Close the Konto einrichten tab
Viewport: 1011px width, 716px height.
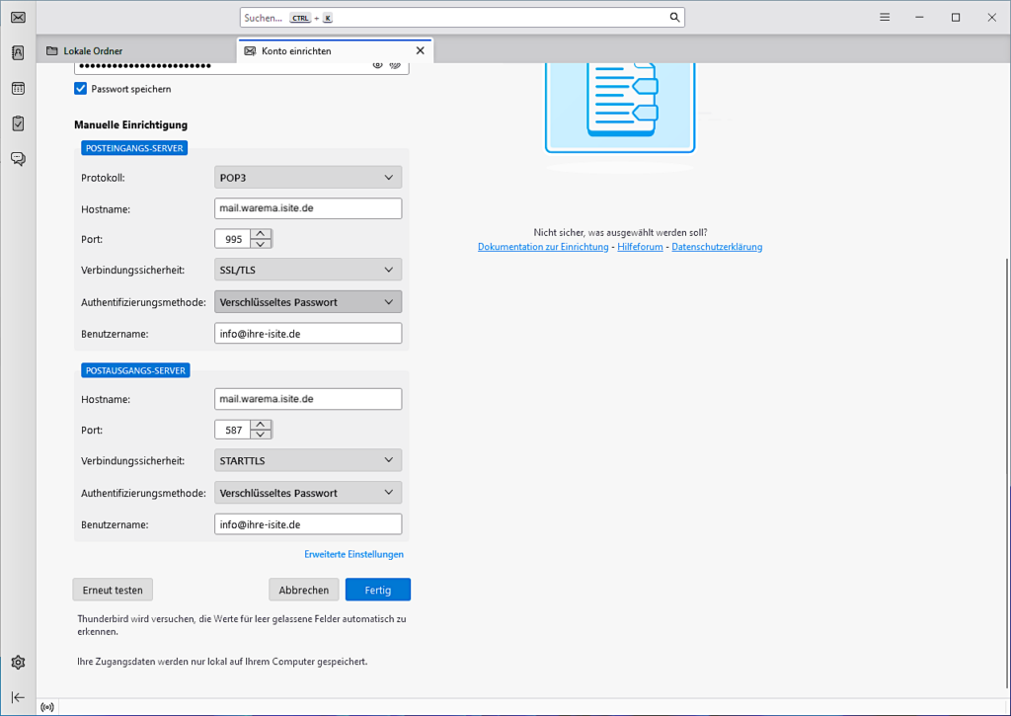pyautogui.click(x=420, y=50)
